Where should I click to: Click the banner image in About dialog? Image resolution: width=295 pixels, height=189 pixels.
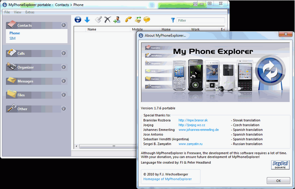tap(215, 72)
